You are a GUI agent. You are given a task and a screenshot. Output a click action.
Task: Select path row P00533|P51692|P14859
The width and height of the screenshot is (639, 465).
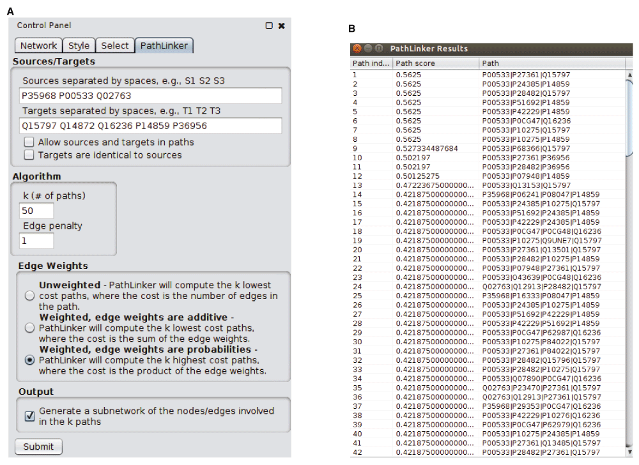coord(488,103)
